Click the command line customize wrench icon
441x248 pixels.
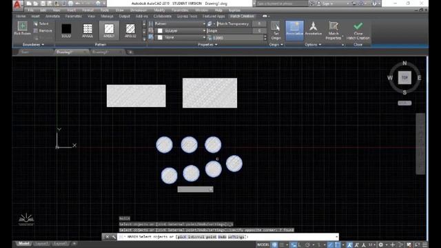tap(114, 237)
